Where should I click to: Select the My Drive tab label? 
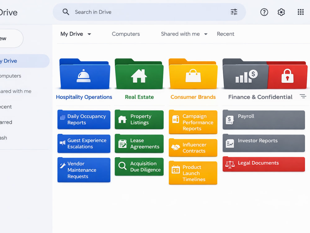coord(72,34)
